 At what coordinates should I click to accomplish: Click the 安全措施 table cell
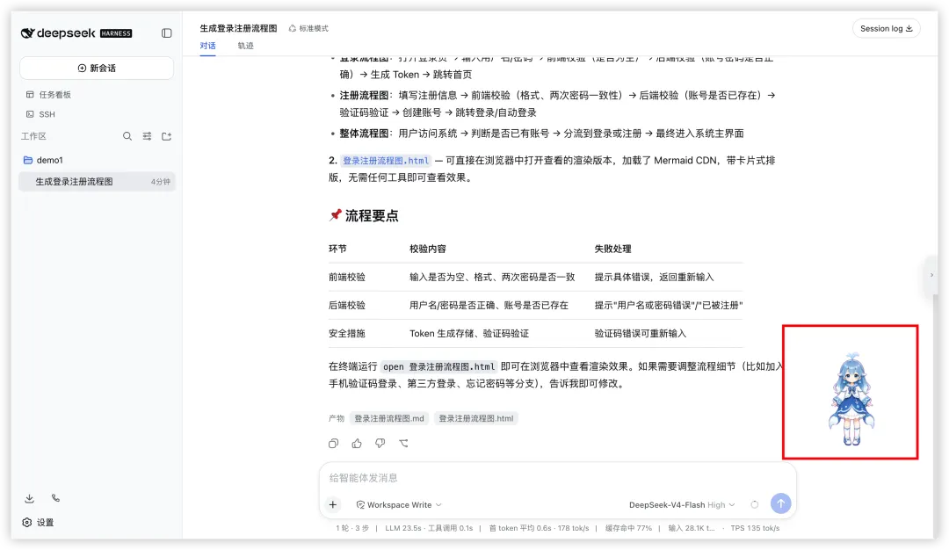[347, 334]
